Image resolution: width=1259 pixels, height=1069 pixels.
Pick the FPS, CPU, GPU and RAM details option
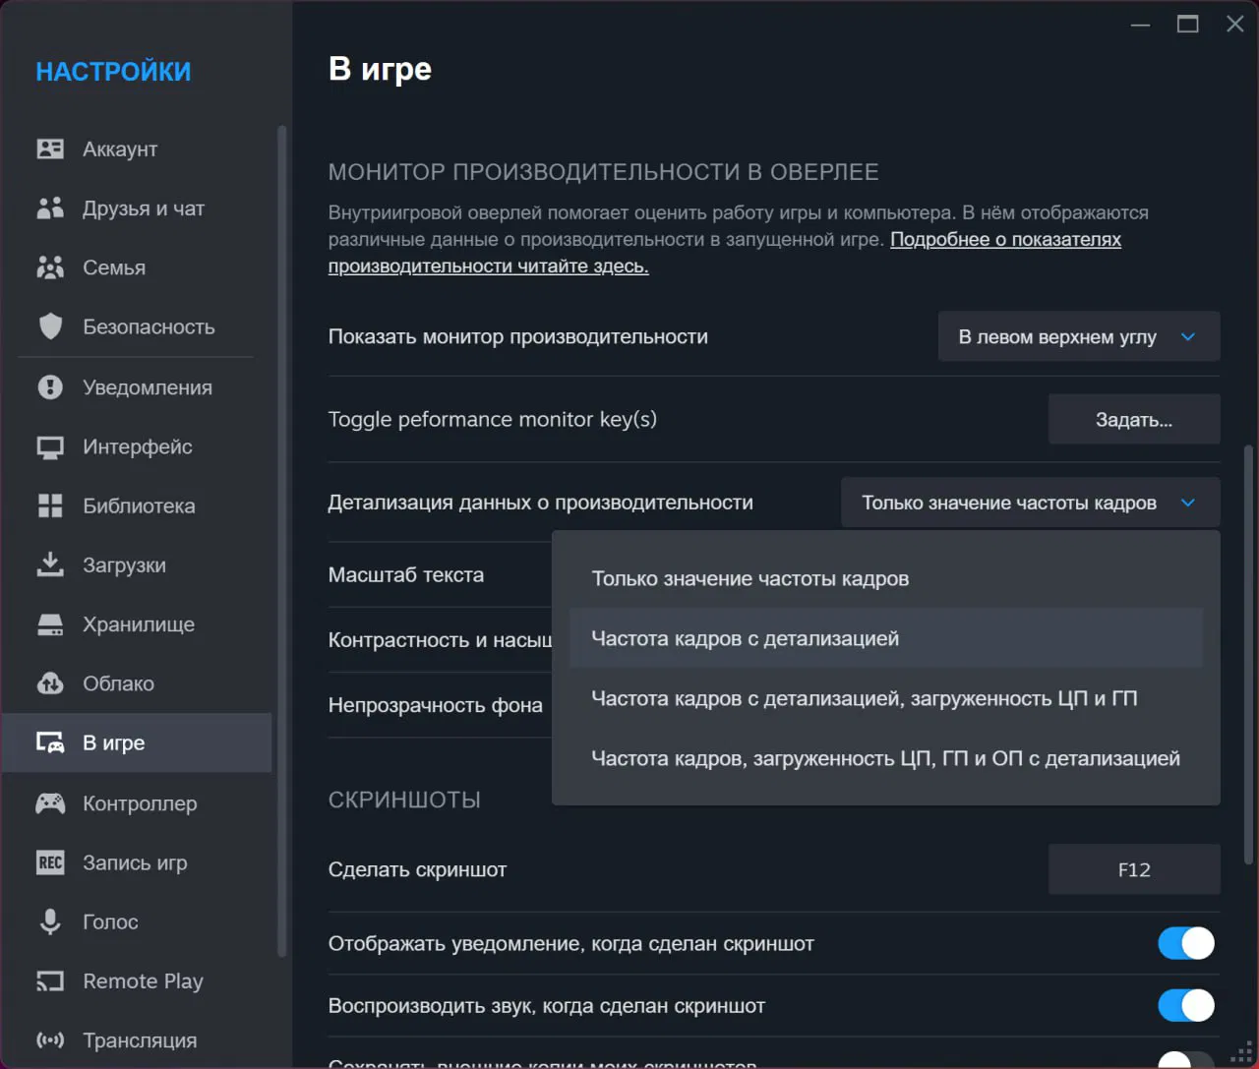[x=885, y=758]
